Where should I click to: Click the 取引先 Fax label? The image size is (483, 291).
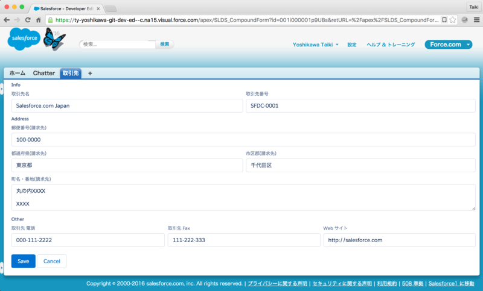point(179,228)
